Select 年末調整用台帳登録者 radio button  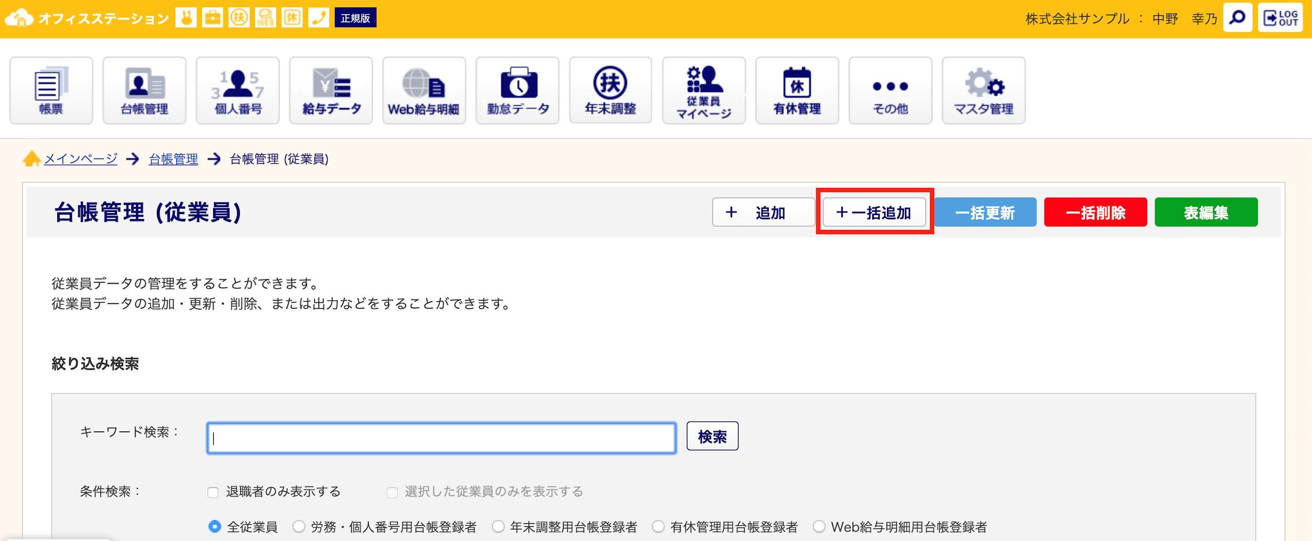click(498, 526)
